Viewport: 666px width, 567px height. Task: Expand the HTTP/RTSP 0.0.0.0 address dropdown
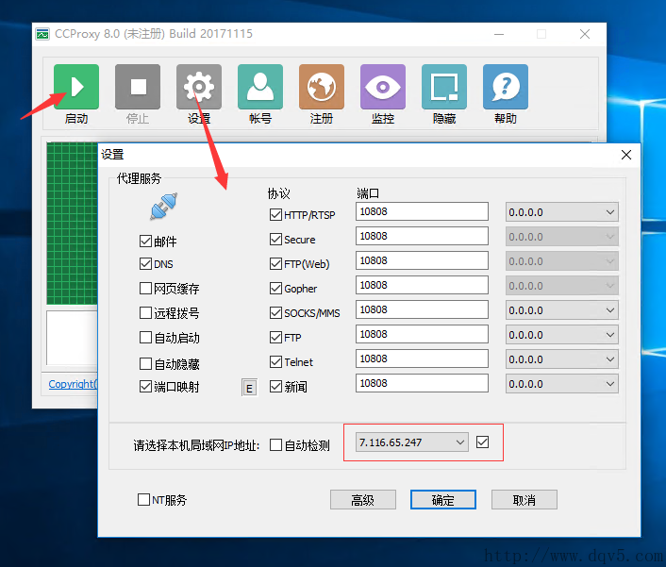coord(561,212)
